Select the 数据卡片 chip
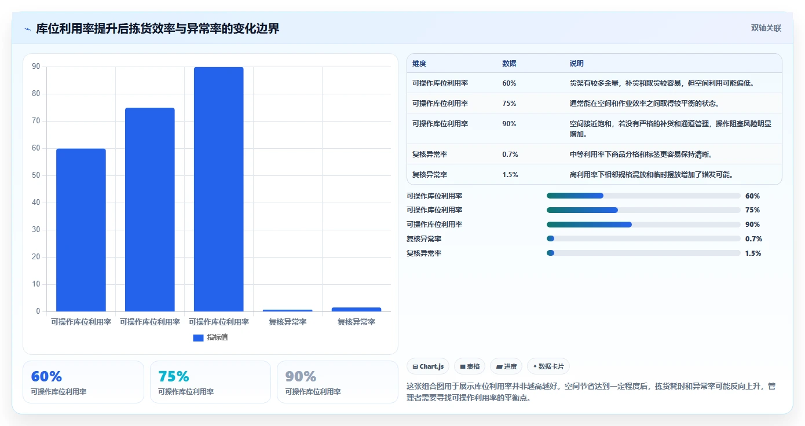This screenshot has height=426, width=805. click(548, 366)
